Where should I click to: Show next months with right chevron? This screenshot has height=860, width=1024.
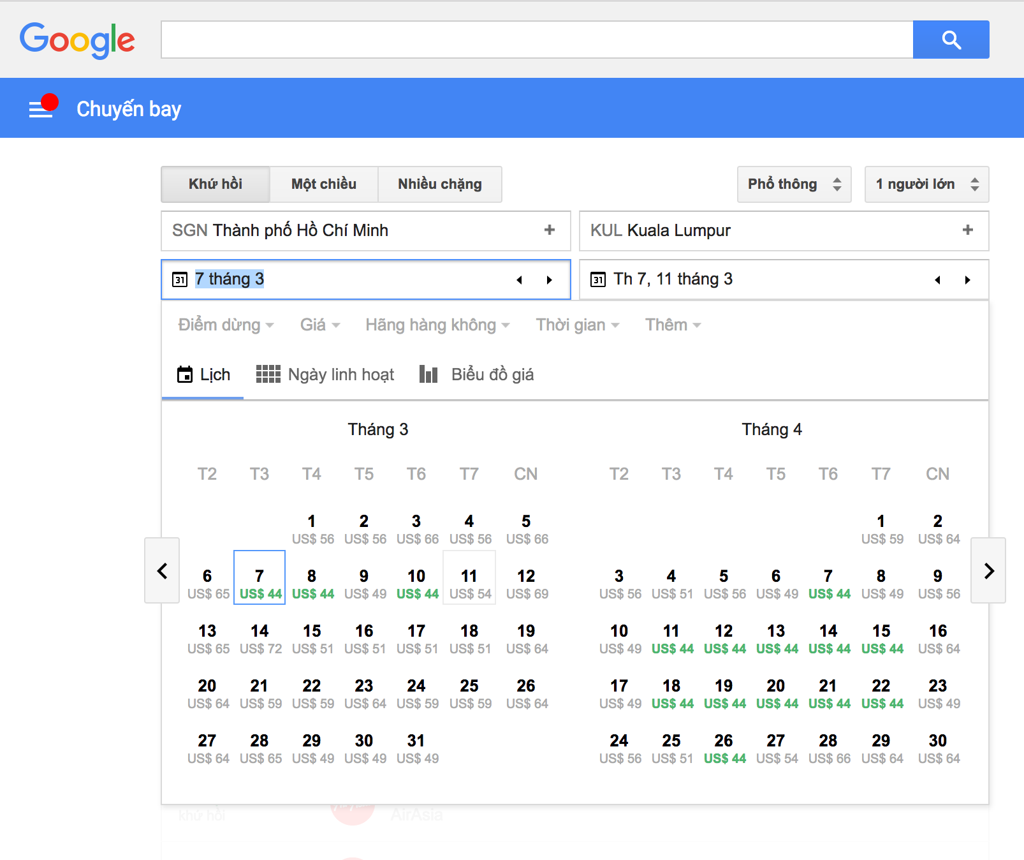pyautogui.click(x=988, y=570)
